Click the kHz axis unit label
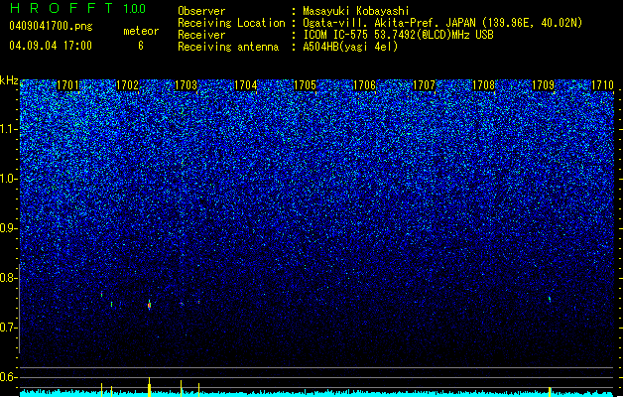Screen dimensions: 624x397 (x=9, y=80)
